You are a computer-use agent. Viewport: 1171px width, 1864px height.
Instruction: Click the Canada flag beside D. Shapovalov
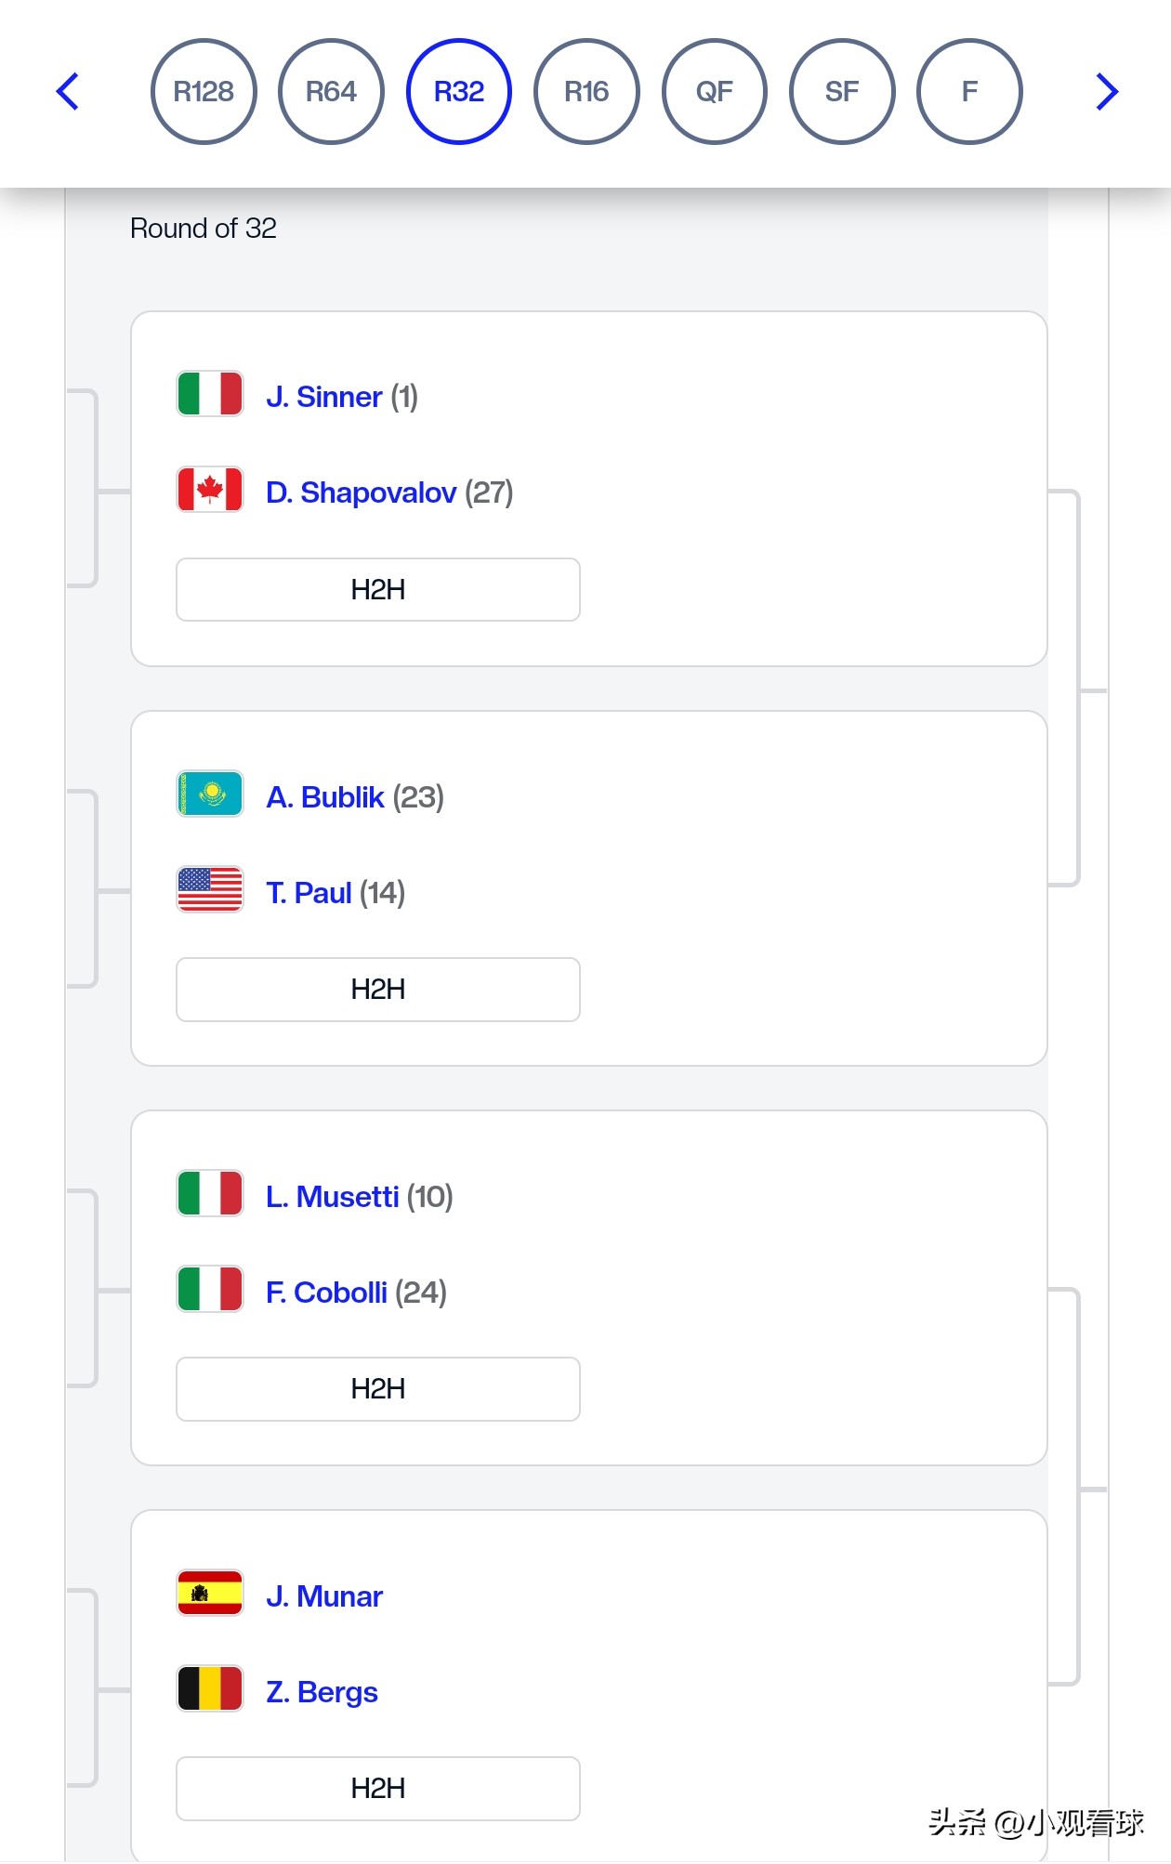point(210,490)
